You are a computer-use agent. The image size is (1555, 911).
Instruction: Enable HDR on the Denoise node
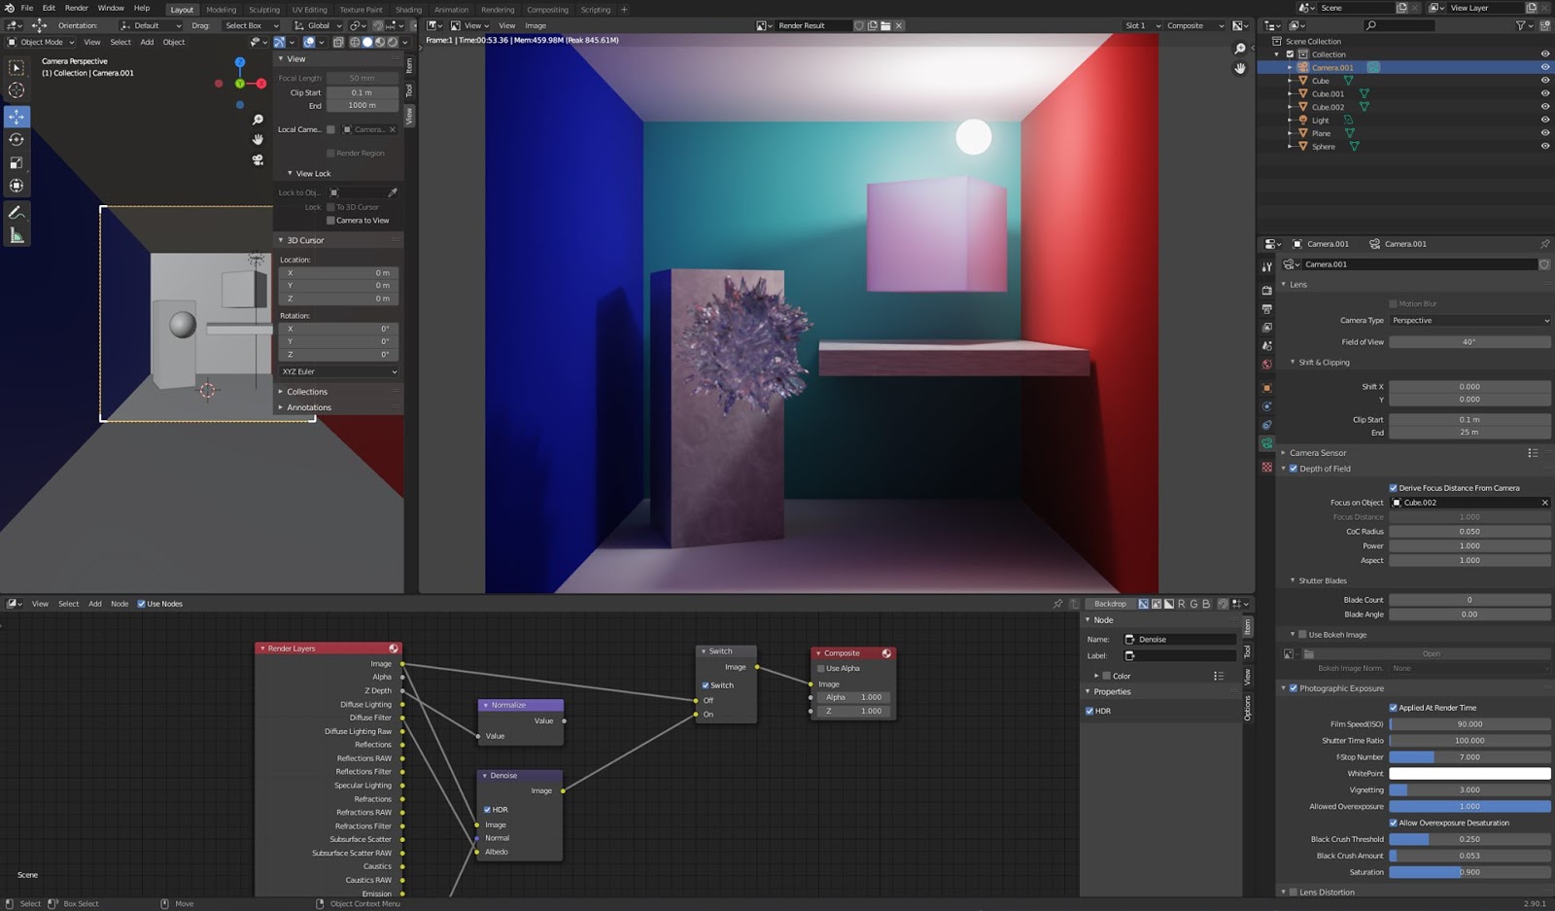click(486, 809)
